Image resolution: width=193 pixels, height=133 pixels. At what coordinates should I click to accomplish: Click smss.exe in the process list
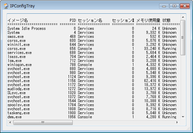(x=15, y=37)
